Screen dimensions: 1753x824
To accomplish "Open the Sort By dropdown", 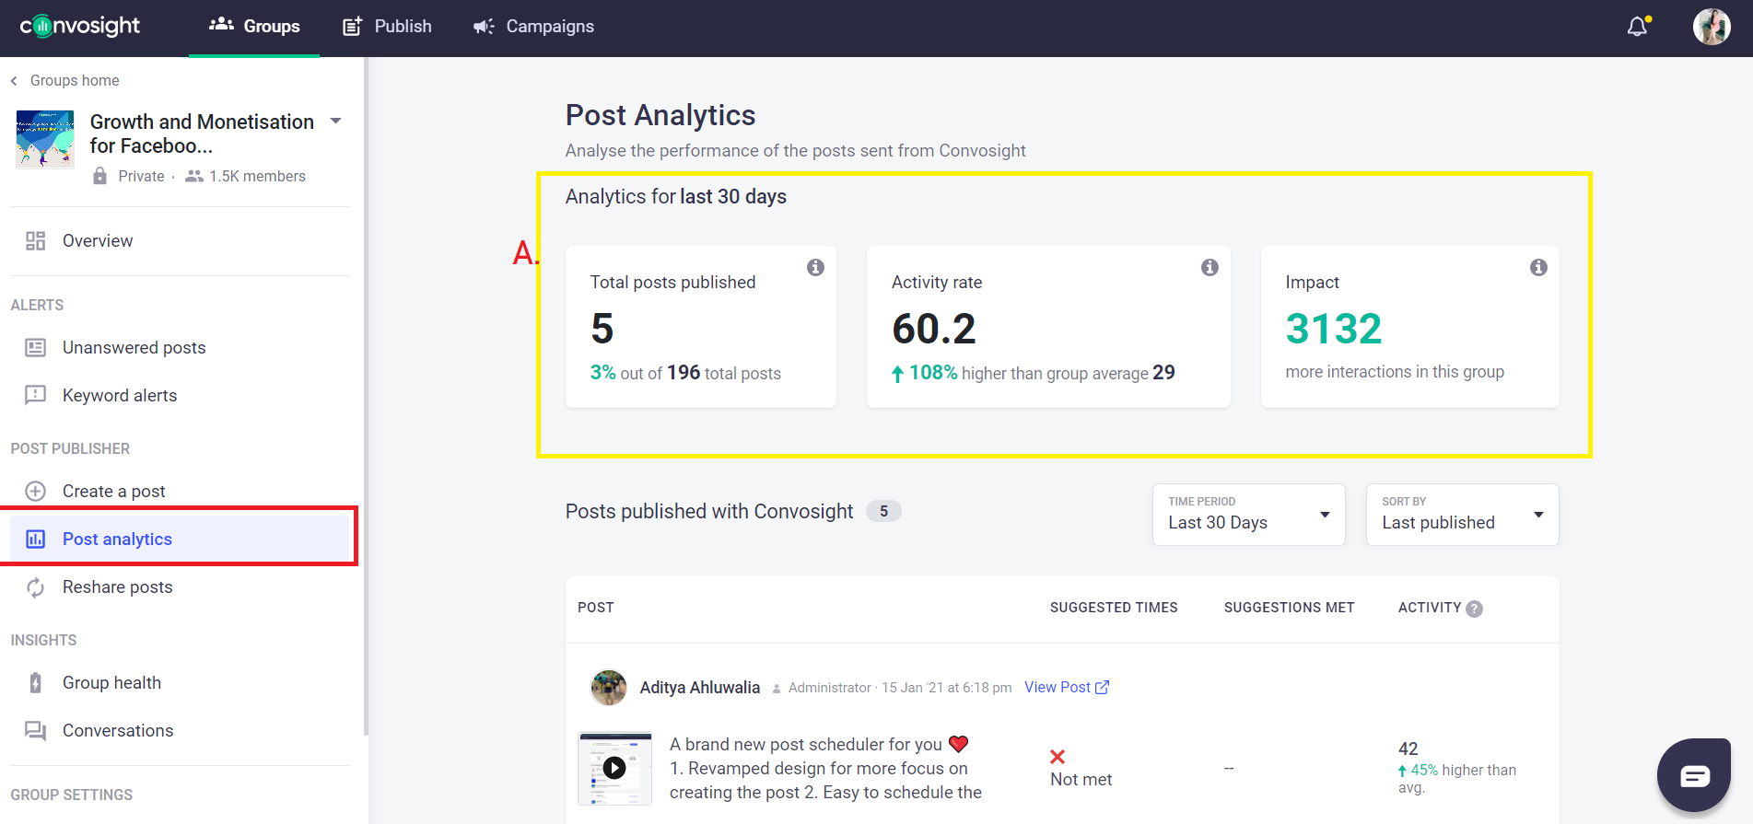I will [1462, 515].
